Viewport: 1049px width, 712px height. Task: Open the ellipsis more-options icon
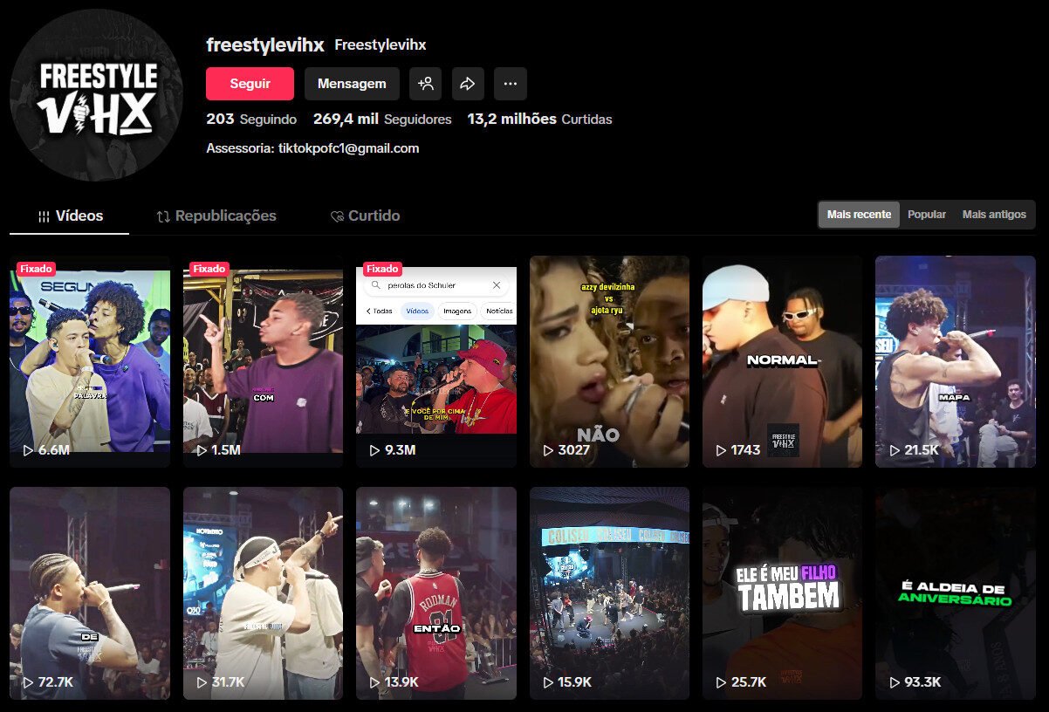tap(511, 83)
